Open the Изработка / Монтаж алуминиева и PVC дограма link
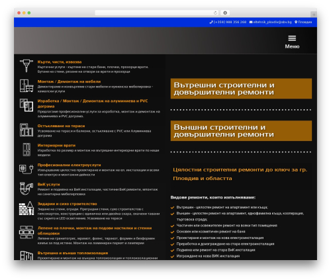 [x=93, y=103]
